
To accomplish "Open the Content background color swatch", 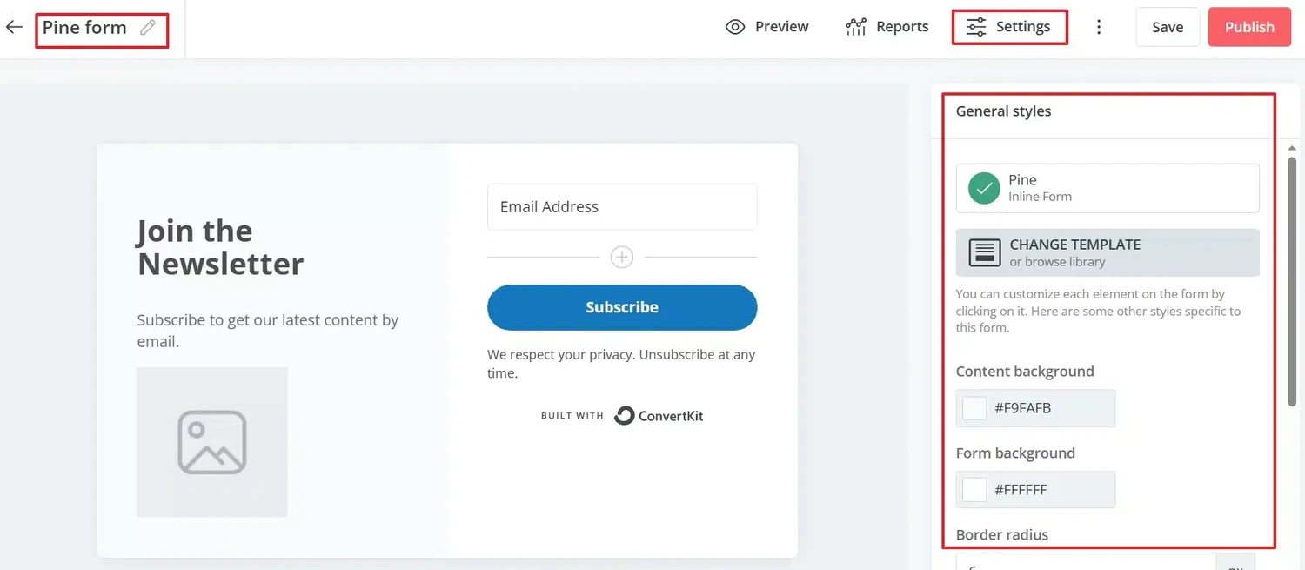I will tap(974, 408).
